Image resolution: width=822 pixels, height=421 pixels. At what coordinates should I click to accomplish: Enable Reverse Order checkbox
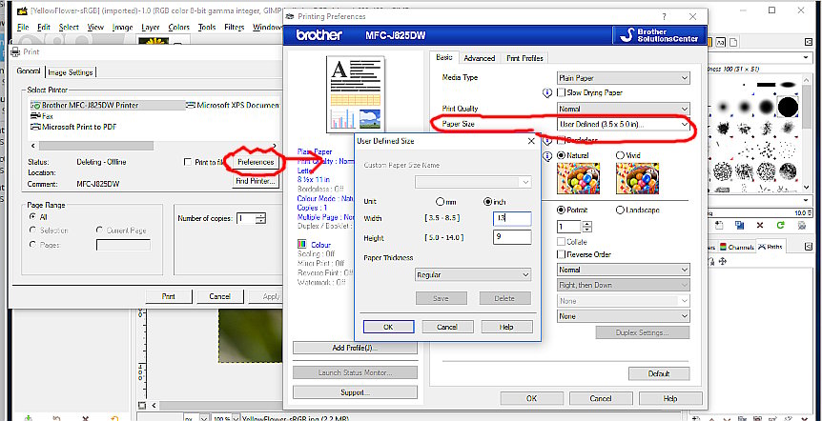(x=561, y=254)
